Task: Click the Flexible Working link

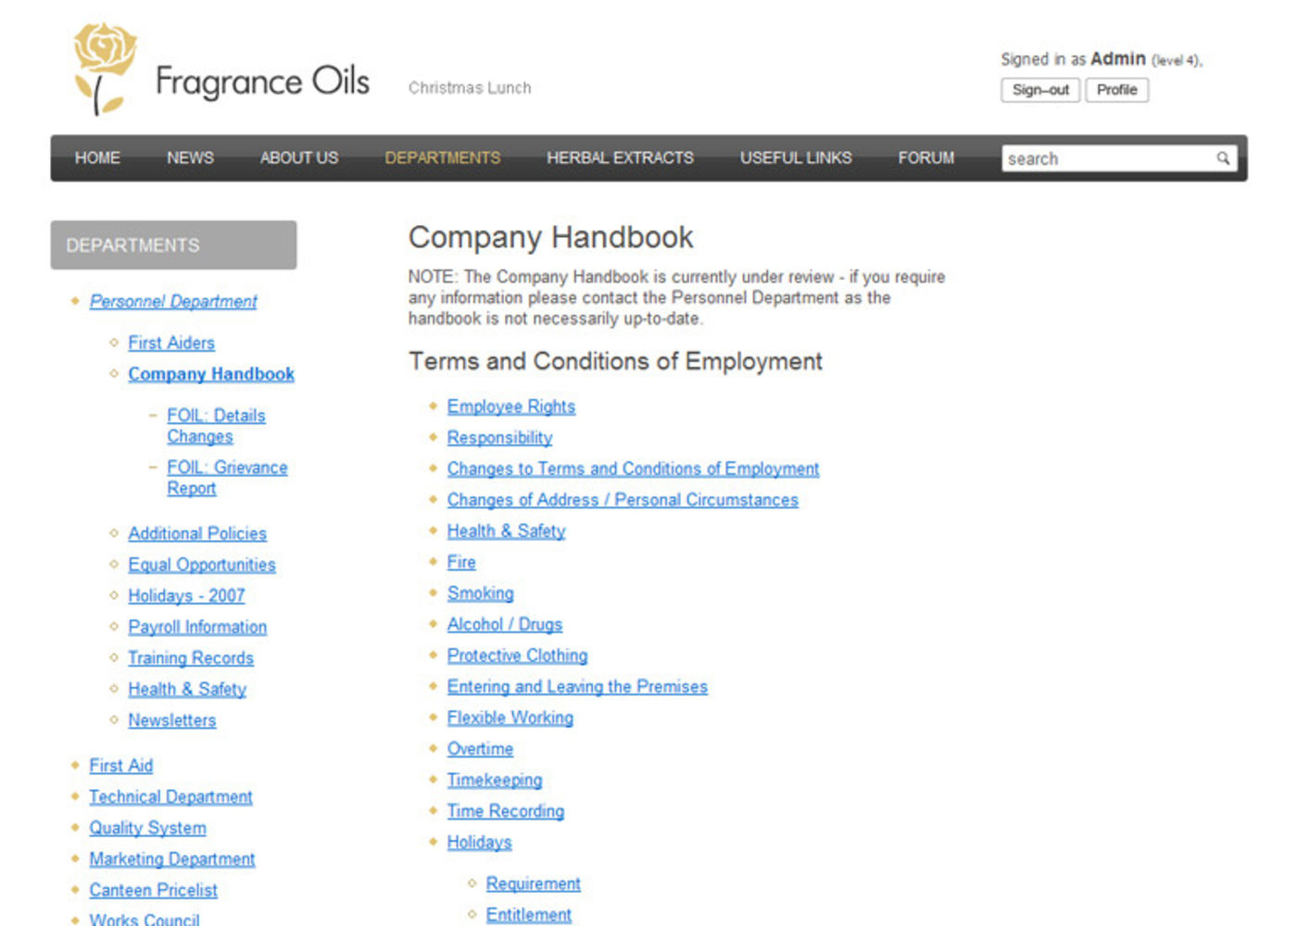Action: coord(510,718)
